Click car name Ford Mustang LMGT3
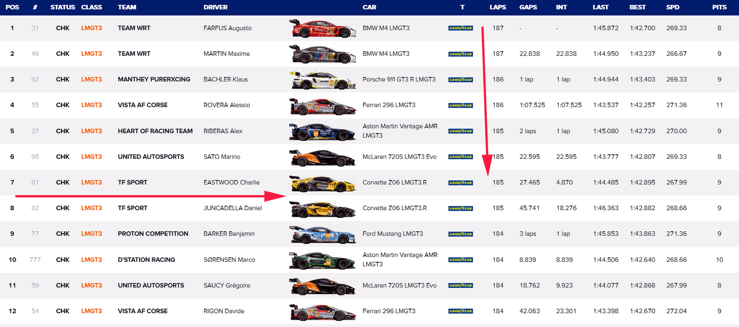The height and width of the screenshot is (327, 739). 393,234
